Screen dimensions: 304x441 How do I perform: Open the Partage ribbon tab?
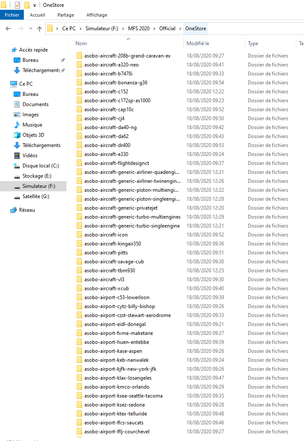[66, 15]
